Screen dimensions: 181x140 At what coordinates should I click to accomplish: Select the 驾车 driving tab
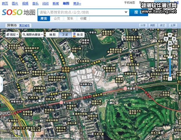pyautogui.click(x=70, y=18)
